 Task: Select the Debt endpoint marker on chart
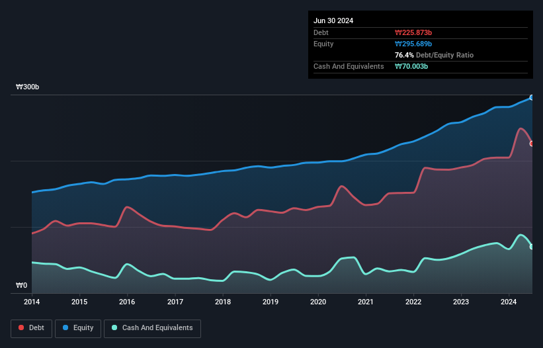pyautogui.click(x=532, y=144)
